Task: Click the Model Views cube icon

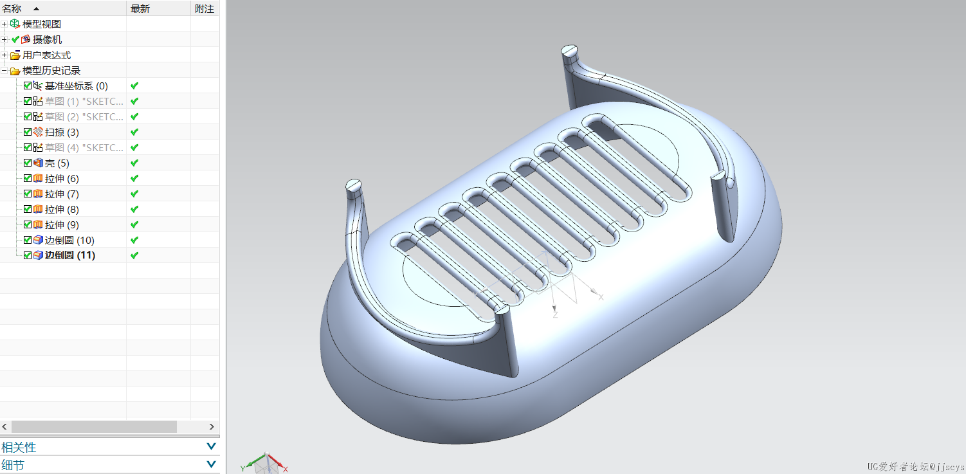Action: pos(15,24)
